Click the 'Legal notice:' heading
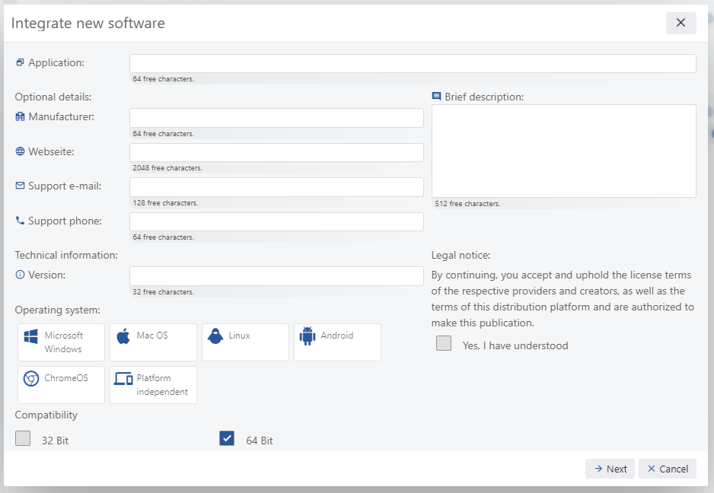The image size is (714, 493). [461, 255]
